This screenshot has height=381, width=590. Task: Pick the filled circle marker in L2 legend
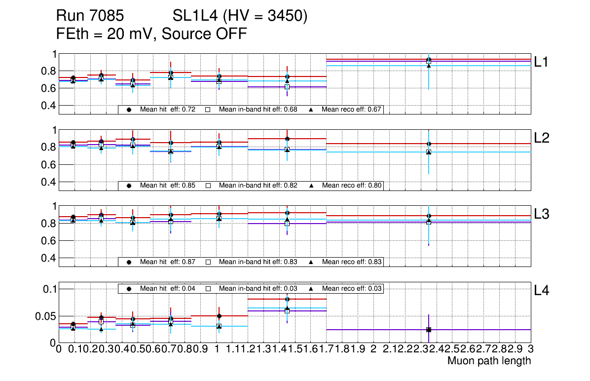(129, 186)
